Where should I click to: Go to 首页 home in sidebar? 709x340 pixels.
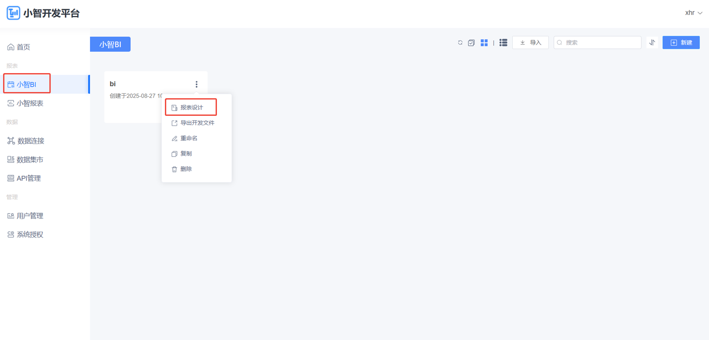23,47
